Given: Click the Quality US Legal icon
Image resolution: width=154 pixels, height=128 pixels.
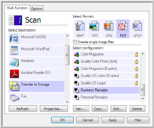Looking at the screenshot, I should tap(77, 83).
